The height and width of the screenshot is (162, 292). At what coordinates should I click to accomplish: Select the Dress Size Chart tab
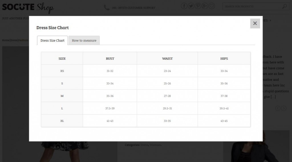point(52,40)
